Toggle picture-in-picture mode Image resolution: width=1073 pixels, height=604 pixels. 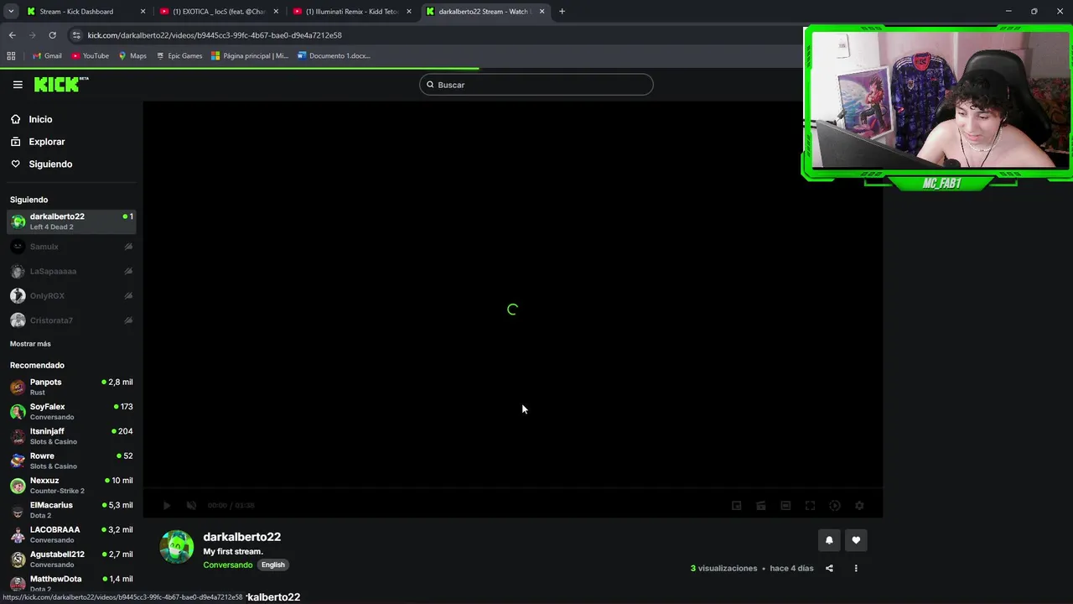coord(737,506)
